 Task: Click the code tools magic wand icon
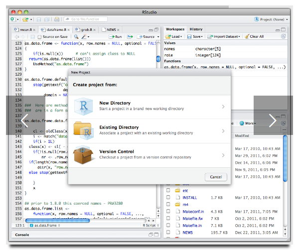coord(84,36)
